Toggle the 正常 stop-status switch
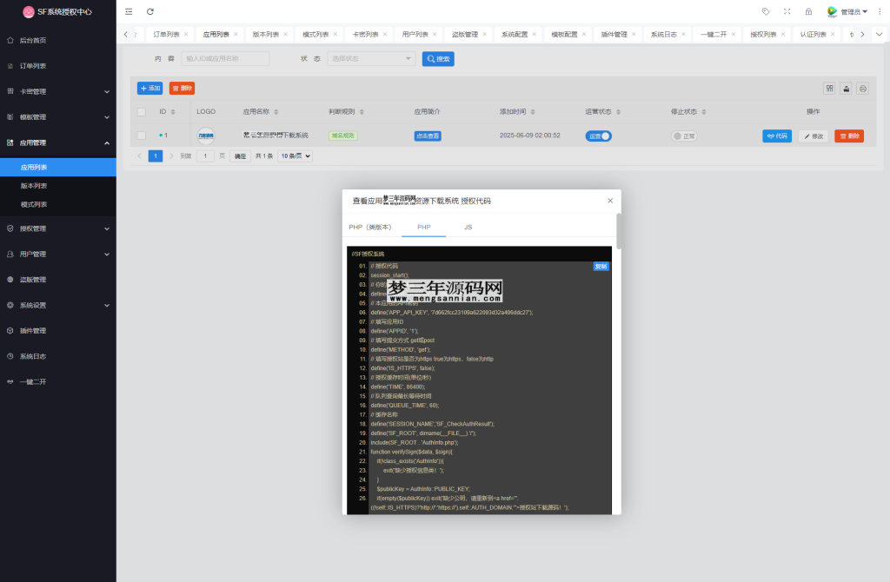This screenshot has width=890, height=582. (684, 136)
